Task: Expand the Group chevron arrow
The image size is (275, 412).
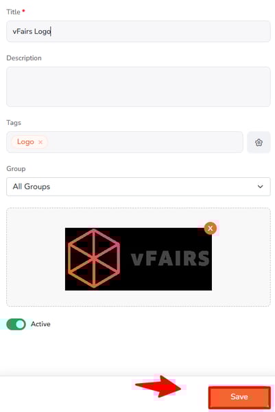Action: pos(260,187)
